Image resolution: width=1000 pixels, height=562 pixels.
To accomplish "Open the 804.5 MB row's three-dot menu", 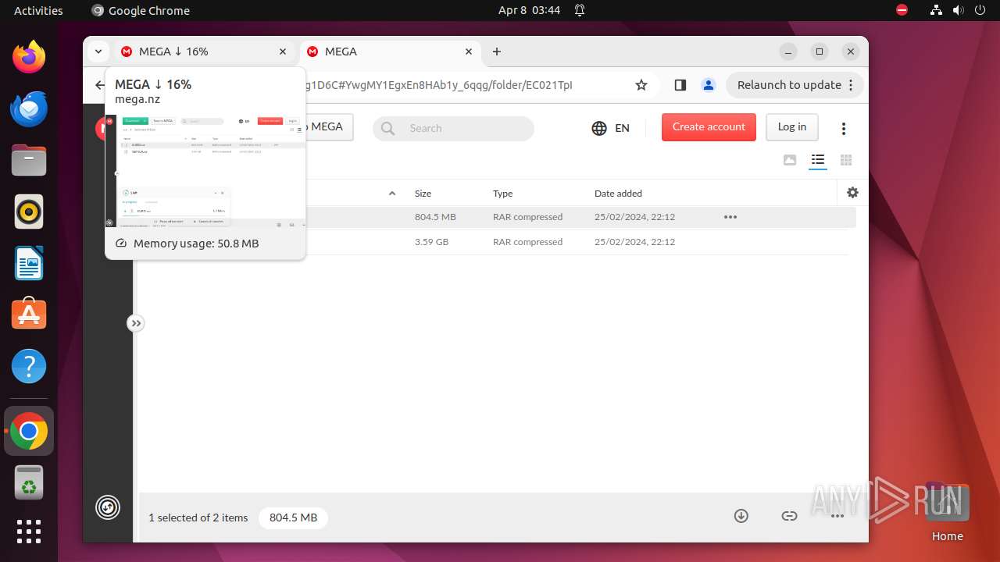I will click(730, 217).
